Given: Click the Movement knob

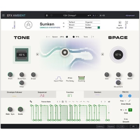Looking at the screenshot, I should tap(118, 82).
